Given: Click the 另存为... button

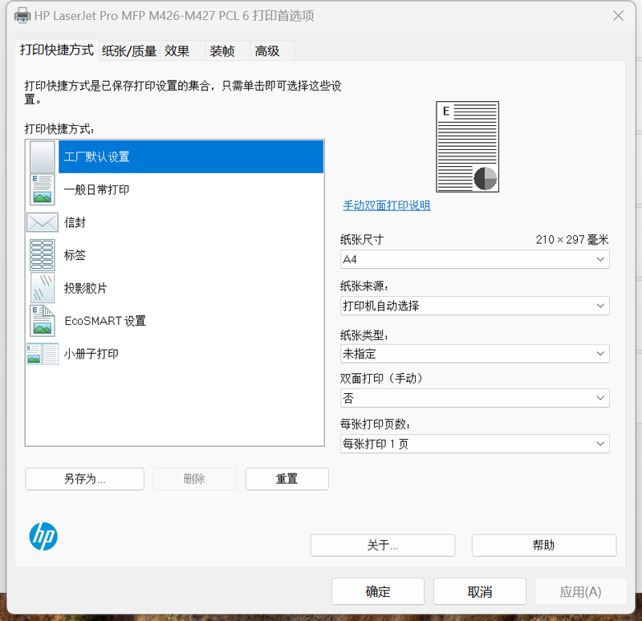Looking at the screenshot, I should [x=84, y=479].
